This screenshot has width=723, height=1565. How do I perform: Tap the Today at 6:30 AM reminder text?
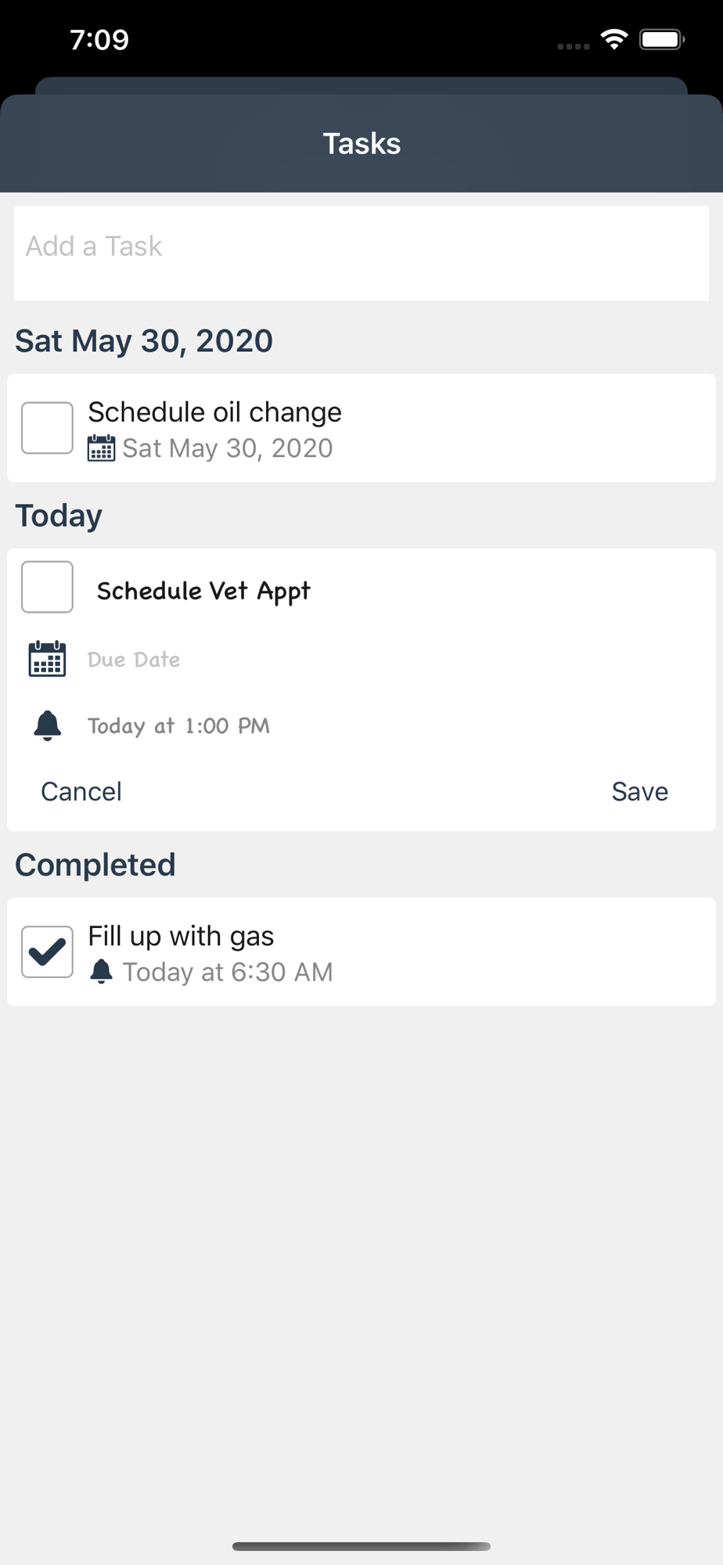228,972
